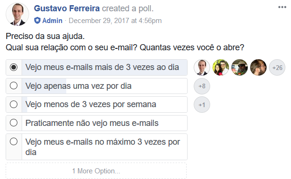View voter avatar wearing a hat
This screenshot has height=179, width=291.
coord(239,68)
